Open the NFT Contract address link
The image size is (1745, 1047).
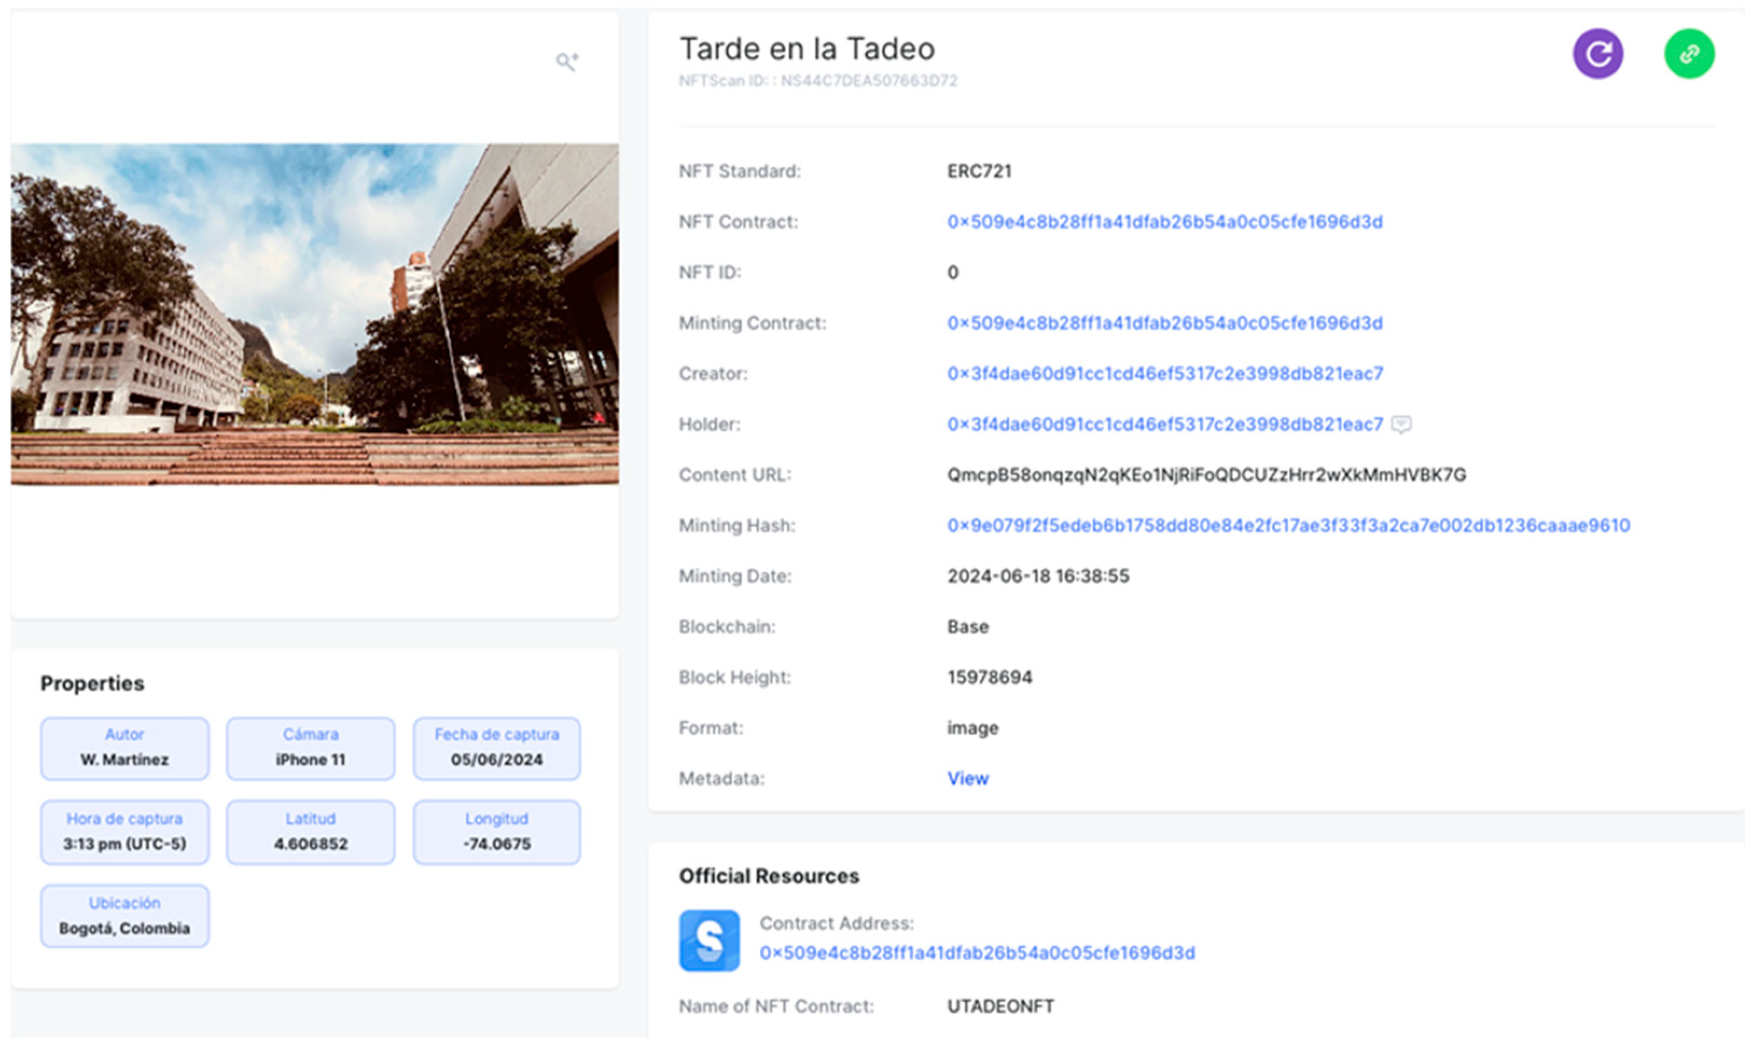coord(1164,221)
